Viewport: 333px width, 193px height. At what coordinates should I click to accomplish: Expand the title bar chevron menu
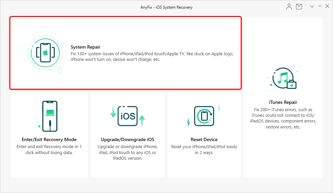click(x=312, y=6)
